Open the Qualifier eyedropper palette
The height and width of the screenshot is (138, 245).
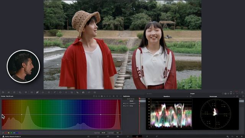pos(54,92)
